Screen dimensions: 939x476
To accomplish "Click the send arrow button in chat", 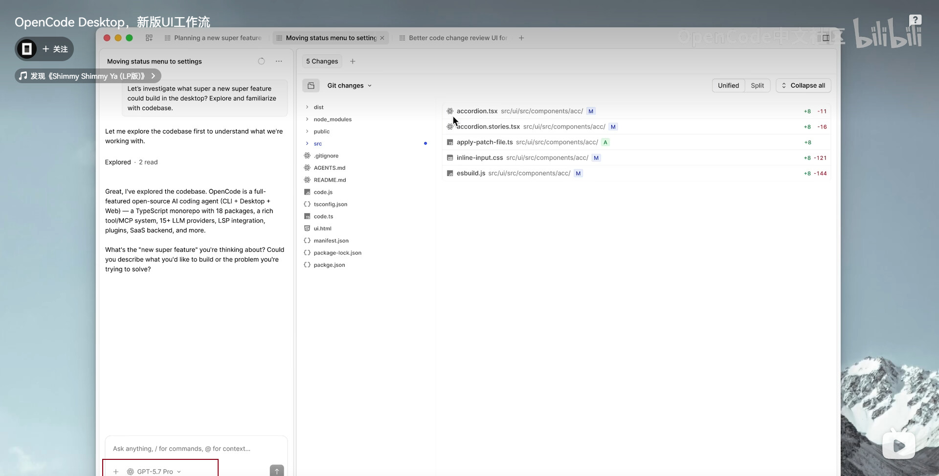I will click(277, 471).
